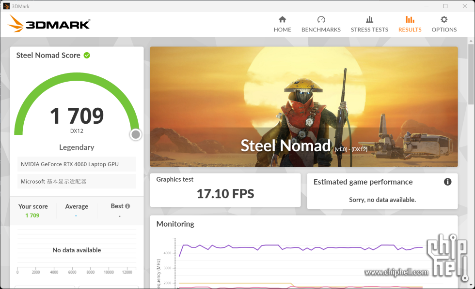
Task: Click the green Your score value 1 709
Action: coord(32,216)
